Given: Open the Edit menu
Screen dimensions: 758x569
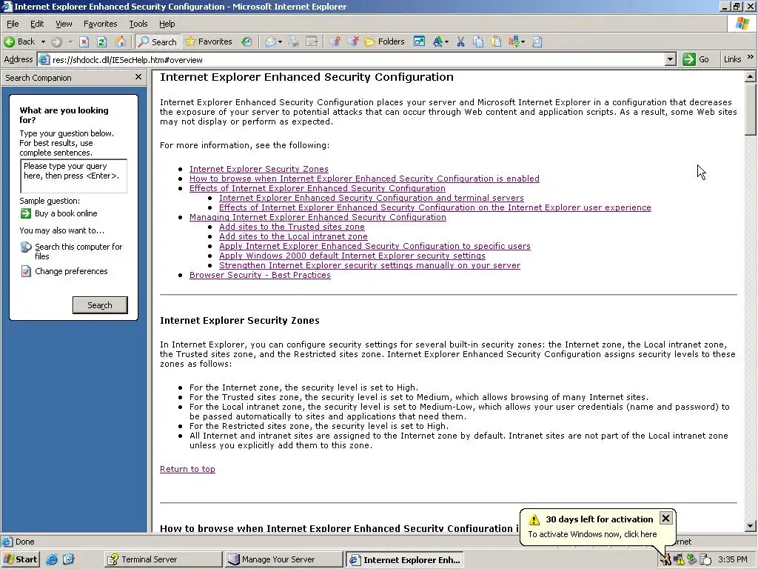Looking at the screenshot, I should (37, 24).
